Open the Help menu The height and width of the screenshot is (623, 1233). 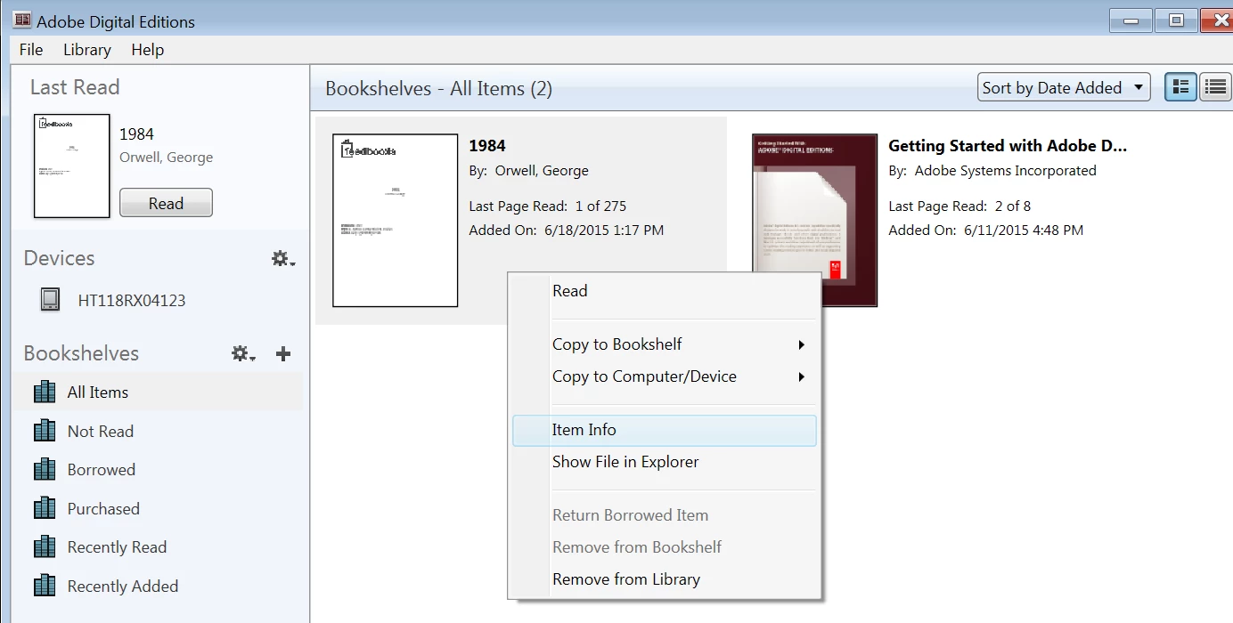[148, 50]
